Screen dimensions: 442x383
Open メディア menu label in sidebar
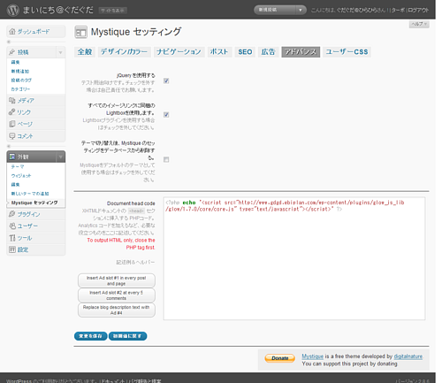pyautogui.click(x=26, y=101)
